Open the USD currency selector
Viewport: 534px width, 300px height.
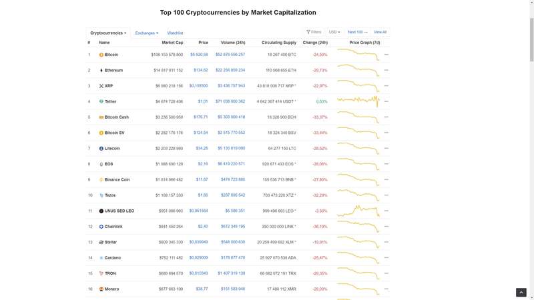coord(334,32)
